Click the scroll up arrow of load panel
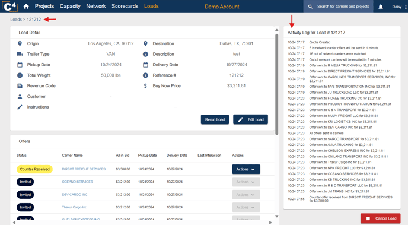Image resolution: width=408 pixels, height=225 pixels. click(x=277, y=30)
